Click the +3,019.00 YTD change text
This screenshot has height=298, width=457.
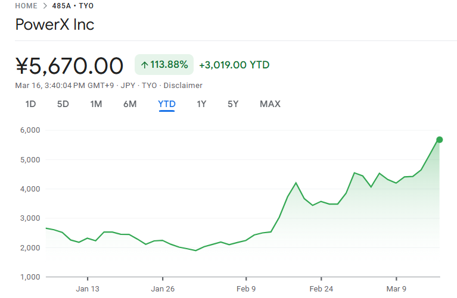234,65
